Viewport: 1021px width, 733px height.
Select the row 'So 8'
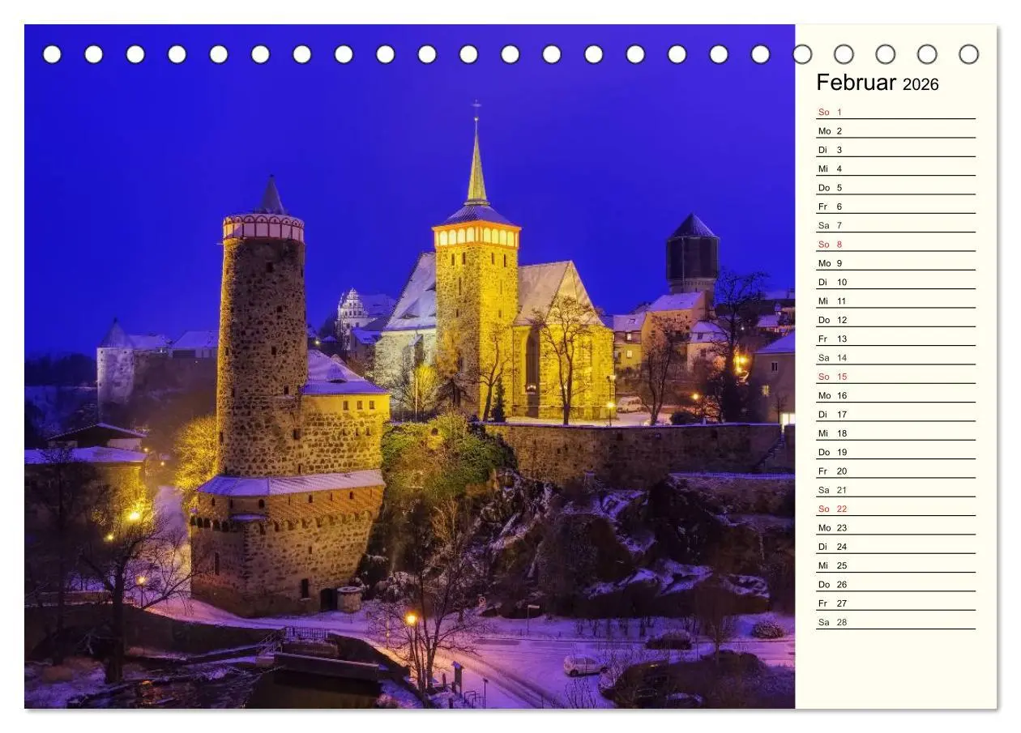pyautogui.click(x=895, y=244)
